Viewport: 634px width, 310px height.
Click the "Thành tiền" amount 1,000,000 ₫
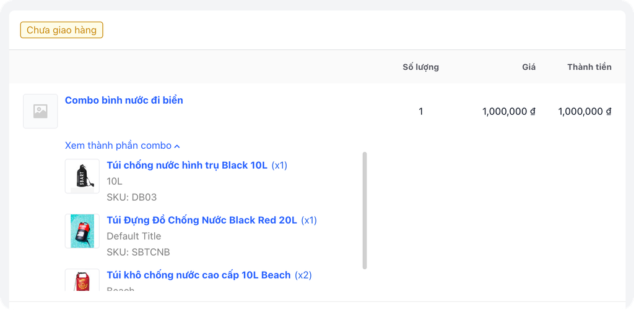[584, 112]
